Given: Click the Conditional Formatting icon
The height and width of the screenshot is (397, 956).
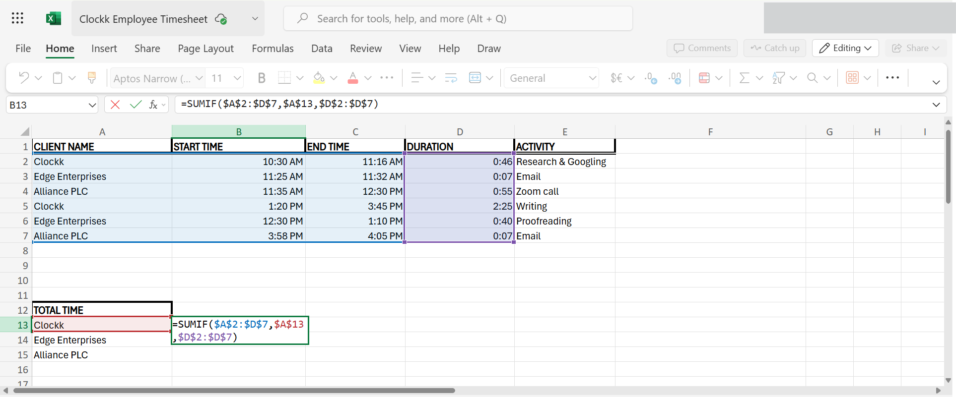Looking at the screenshot, I should 704,78.
